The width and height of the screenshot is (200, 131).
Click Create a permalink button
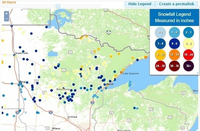tap(177, 4)
